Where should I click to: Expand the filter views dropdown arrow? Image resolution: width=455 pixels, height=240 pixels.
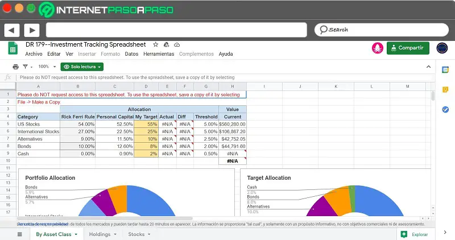click(x=31, y=67)
